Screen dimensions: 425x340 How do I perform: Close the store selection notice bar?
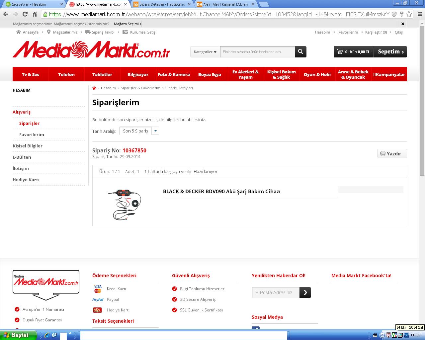[x=403, y=24]
